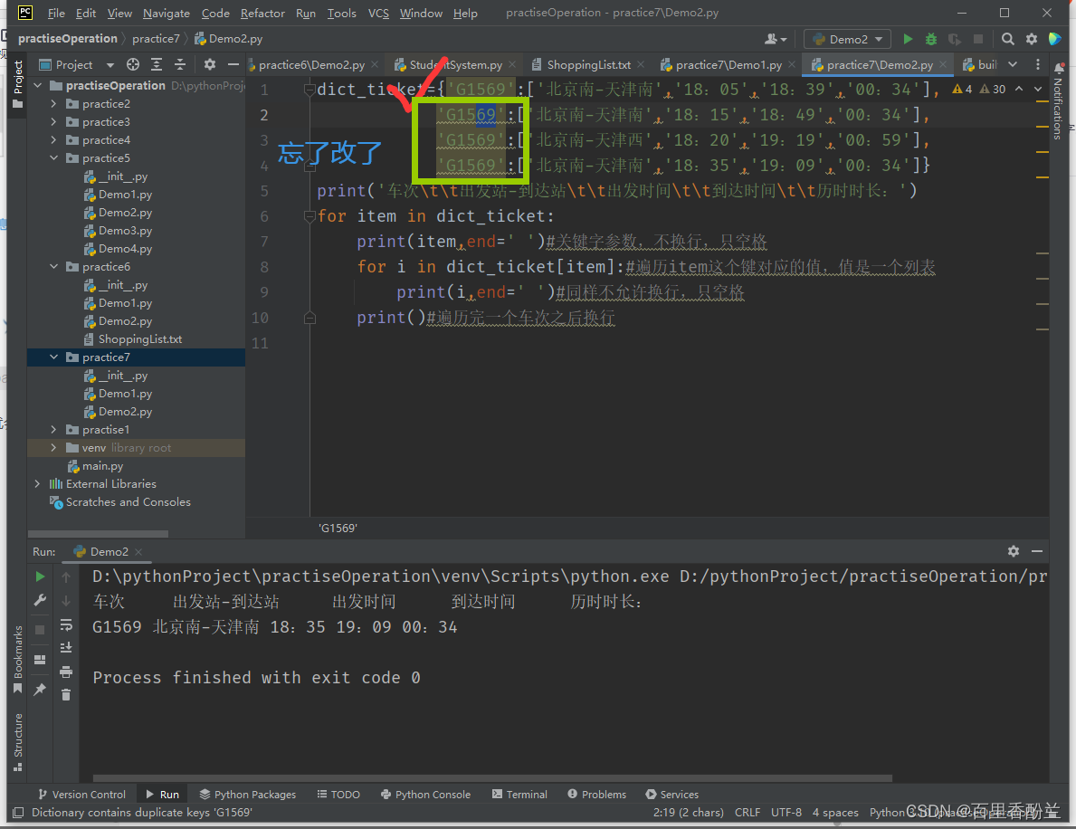The image size is (1076, 829).
Task: Expand all in Project panel
Action: (x=157, y=64)
